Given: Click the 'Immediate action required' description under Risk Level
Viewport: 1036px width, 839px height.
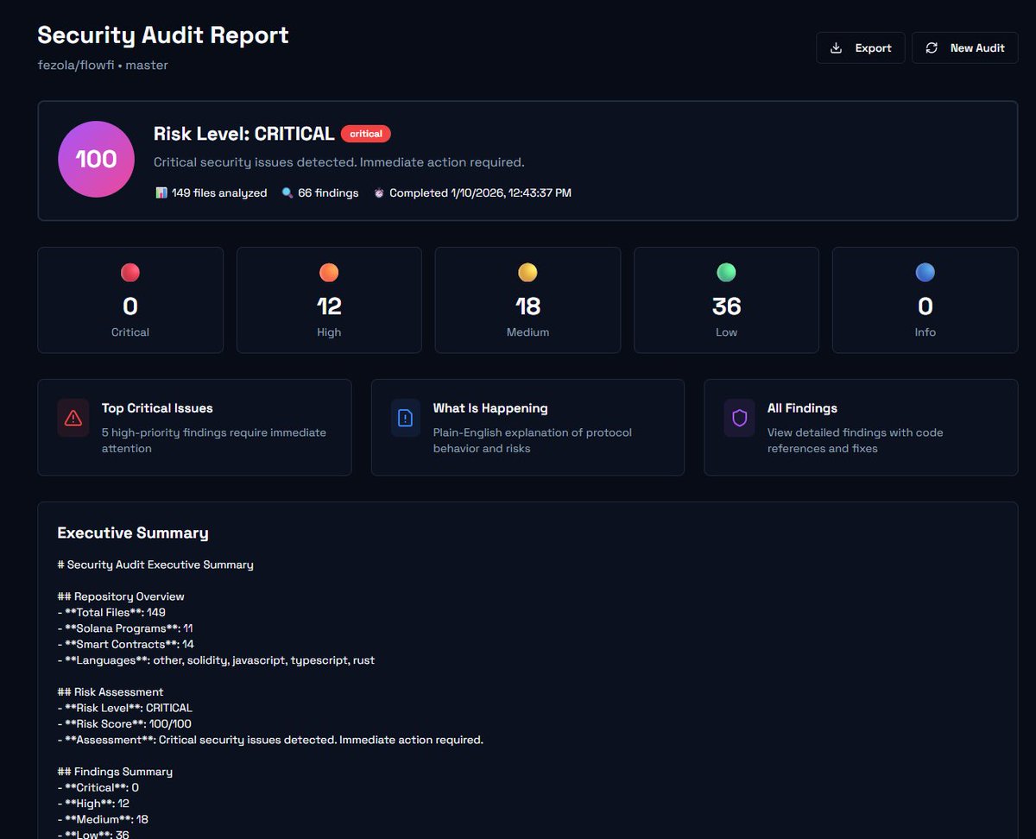Looking at the screenshot, I should click(x=339, y=162).
